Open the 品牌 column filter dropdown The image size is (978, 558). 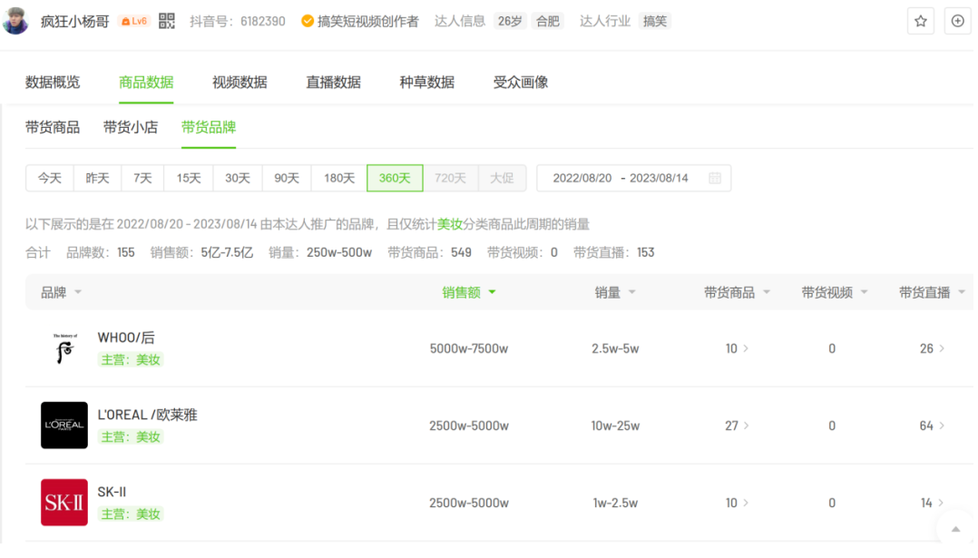pyautogui.click(x=78, y=292)
